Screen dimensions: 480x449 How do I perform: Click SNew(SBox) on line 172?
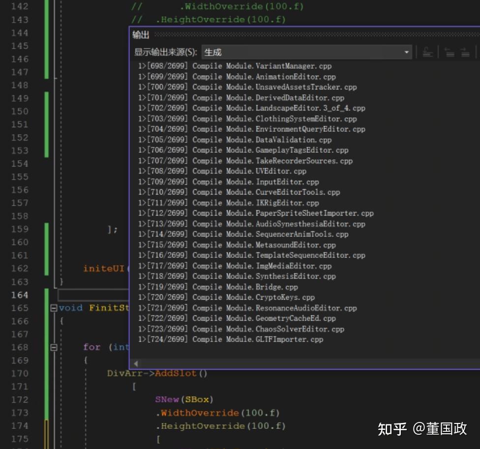[x=184, y=400]
